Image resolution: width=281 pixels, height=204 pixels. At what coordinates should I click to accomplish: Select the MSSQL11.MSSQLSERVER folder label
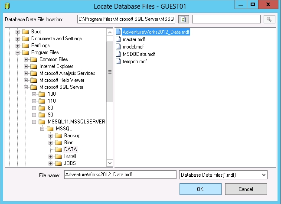coord(76,122)
